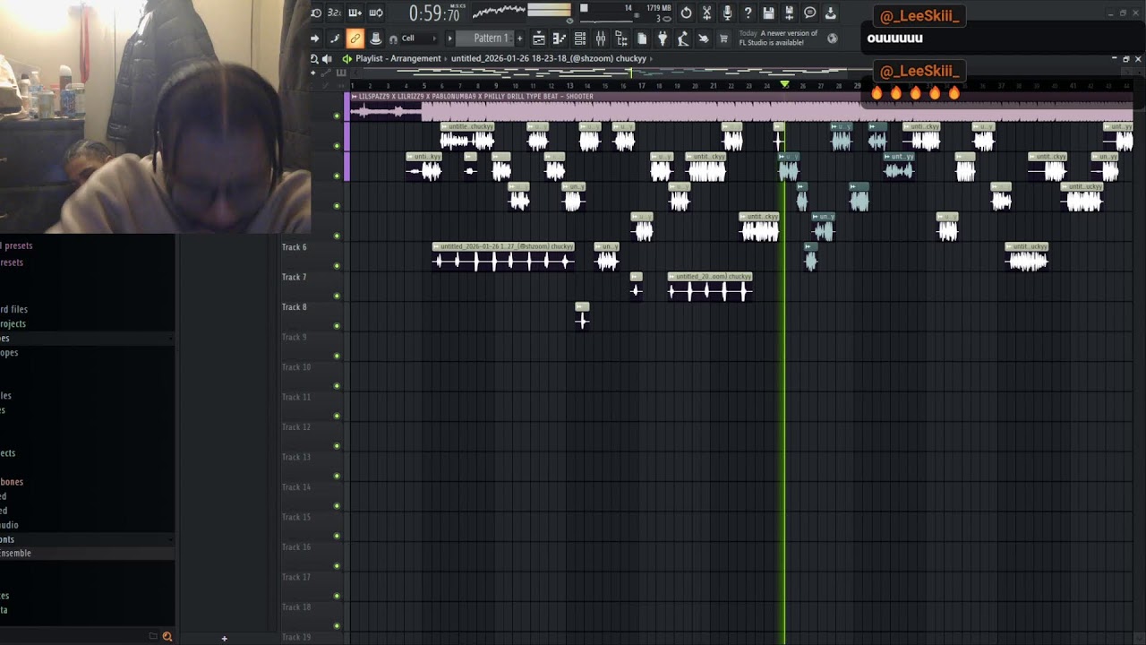Open the untitled_2026-01-26 clip menu on Track 6
Viewport: 1146px width, 645px height.
coord(436,246)
